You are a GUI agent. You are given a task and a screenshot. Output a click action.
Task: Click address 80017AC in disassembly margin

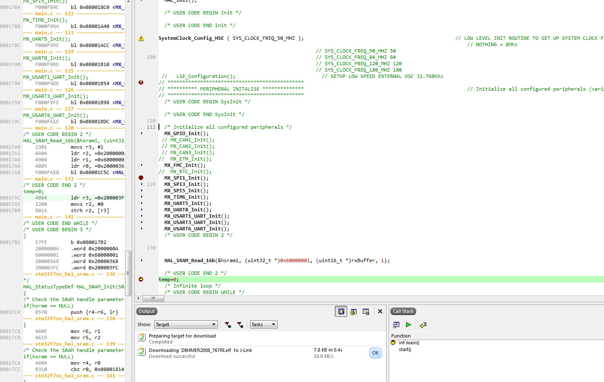[x=10, y=198]
